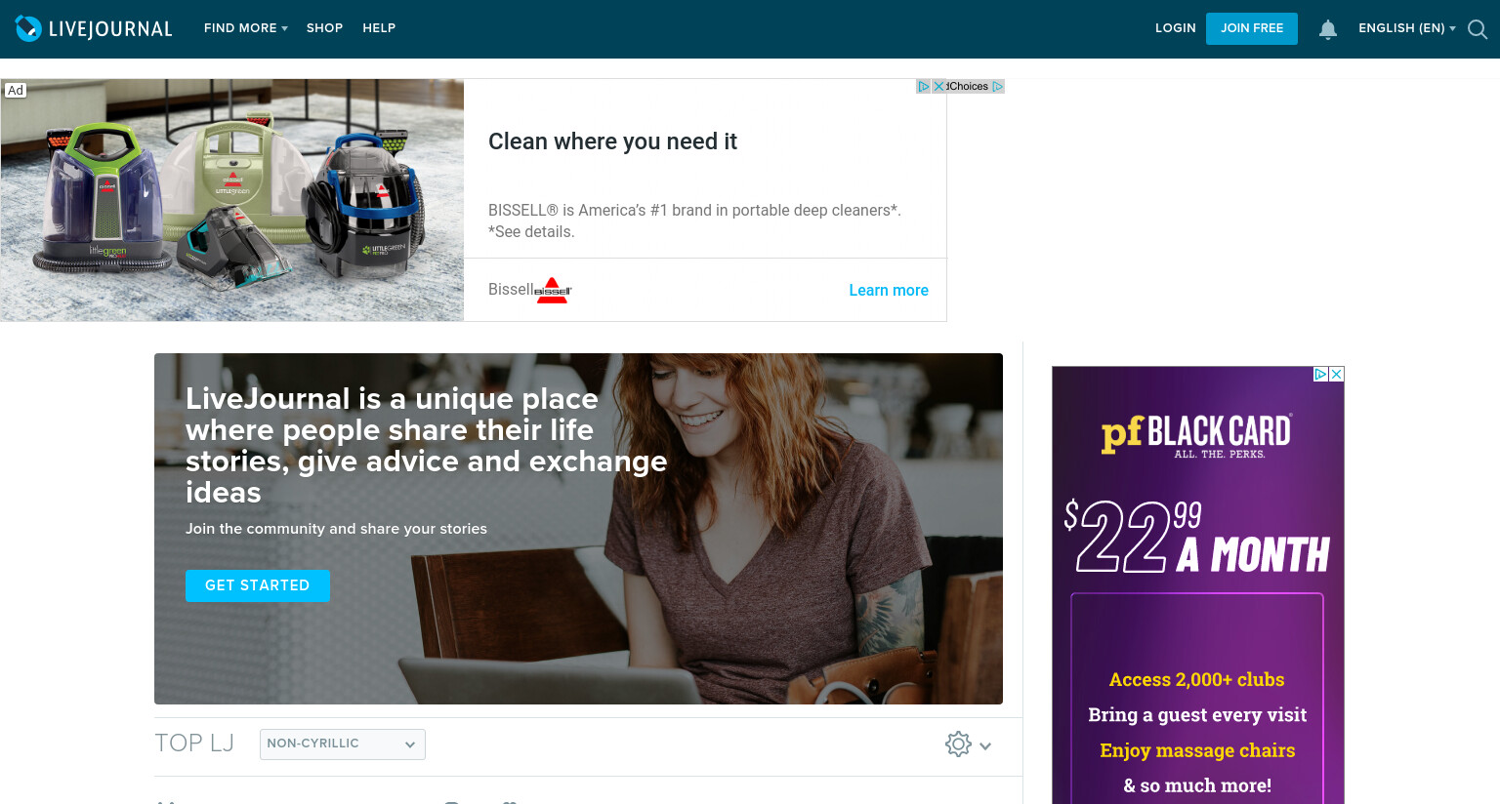Click the GET STARTED button
The height and width of the screenshot is (804, 1500).
tap(258, 585)
